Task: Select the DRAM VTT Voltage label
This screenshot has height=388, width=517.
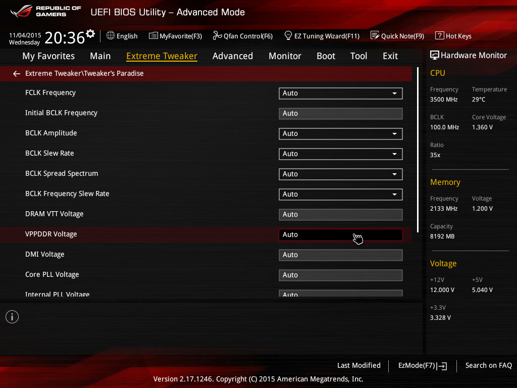Action: tap(55, 214)
